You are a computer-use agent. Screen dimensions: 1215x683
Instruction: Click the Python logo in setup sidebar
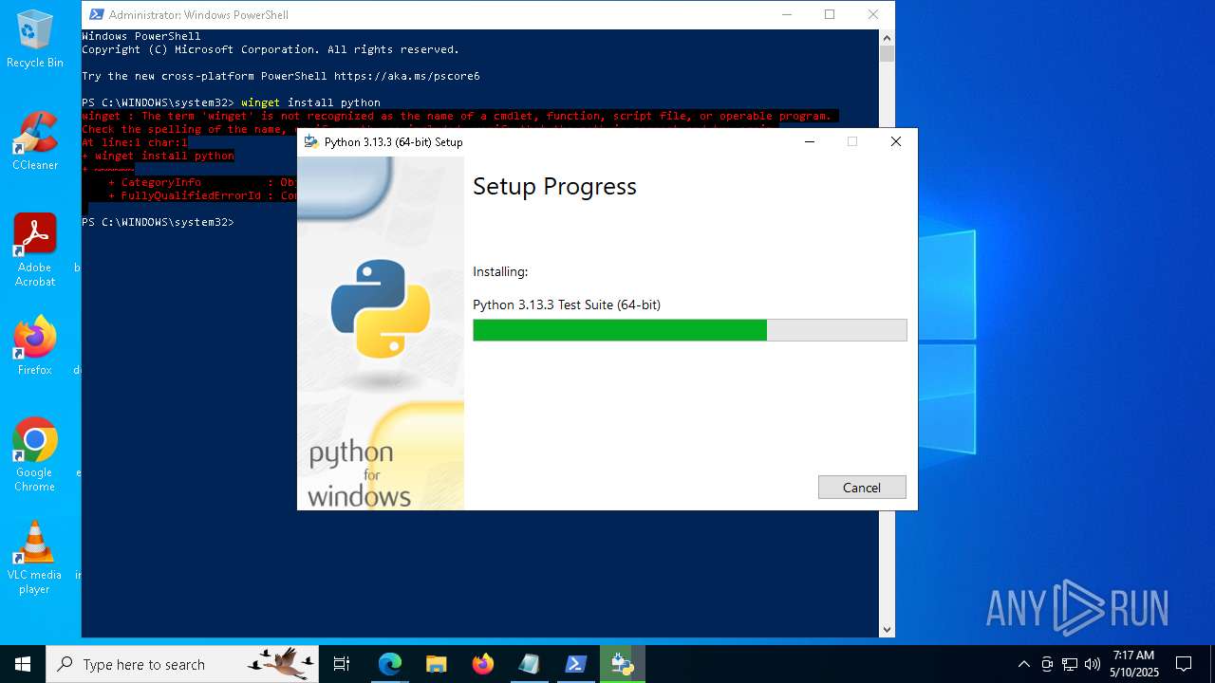click(x=381, y=308)
